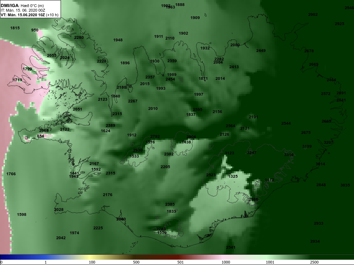The height and width of the screenshot is (265, 354).
Task: Click the map value 2678
Action: click(309, 51)
